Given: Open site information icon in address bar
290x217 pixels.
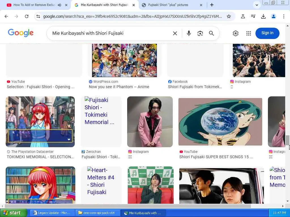Looking at the screenshot, I should [x=38, y=16].
